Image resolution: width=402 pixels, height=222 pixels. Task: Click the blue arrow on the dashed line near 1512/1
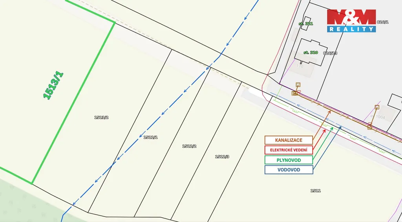[162, 114]
